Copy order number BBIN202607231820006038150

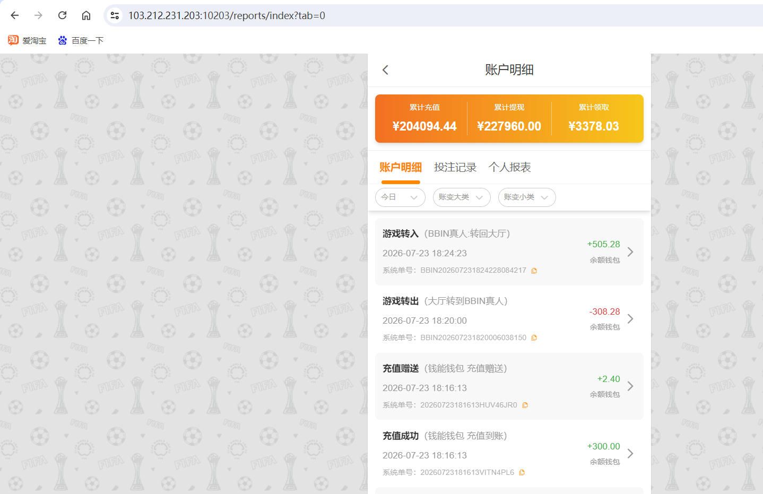click(x=534, y=337)
